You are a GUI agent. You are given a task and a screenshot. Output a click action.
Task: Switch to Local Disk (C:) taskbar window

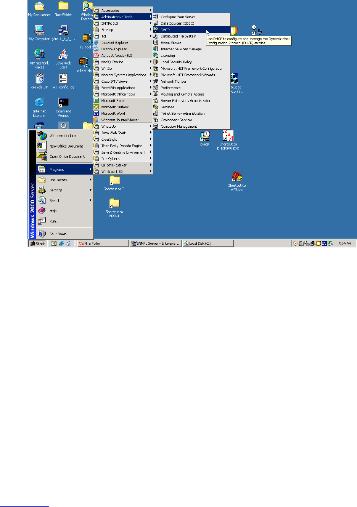point(207,243)
